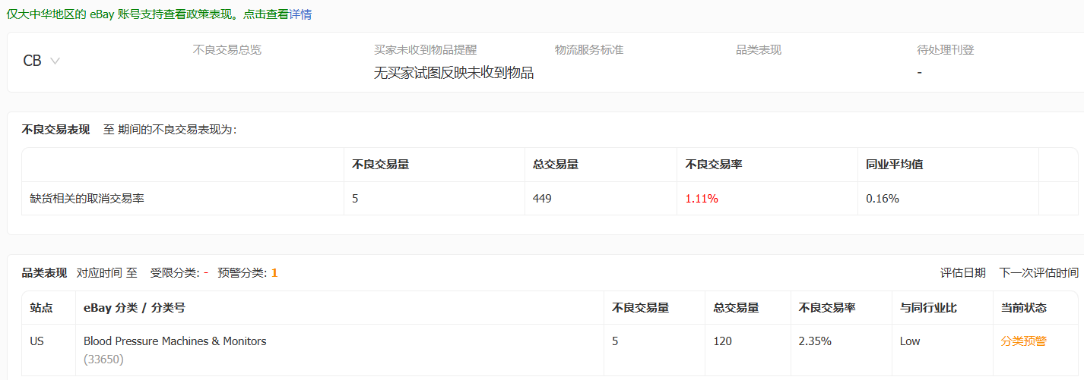Click the orange 分类预警 status

tap(1023, 341)
